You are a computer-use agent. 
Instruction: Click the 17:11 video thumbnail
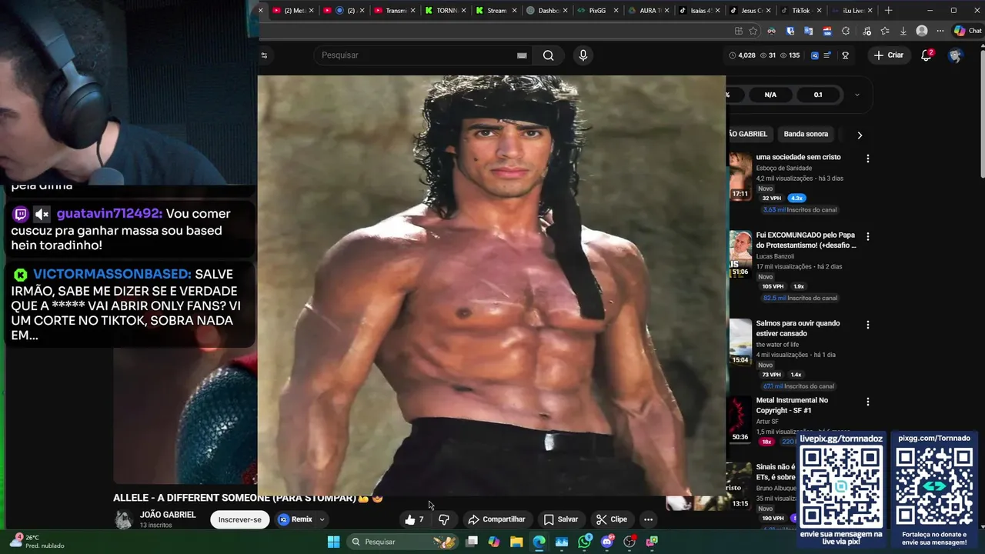(x=740, y=176)
